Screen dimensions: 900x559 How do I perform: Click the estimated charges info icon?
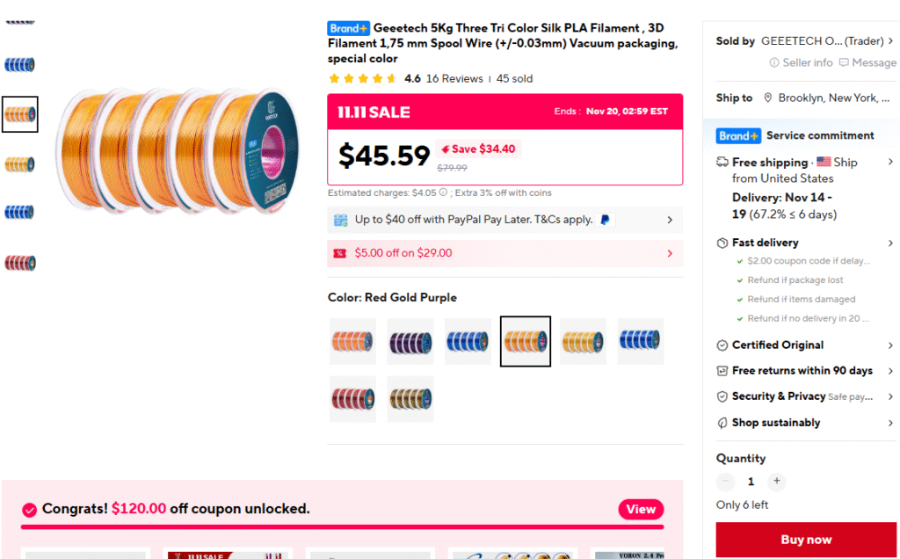[x=443, y=192]
